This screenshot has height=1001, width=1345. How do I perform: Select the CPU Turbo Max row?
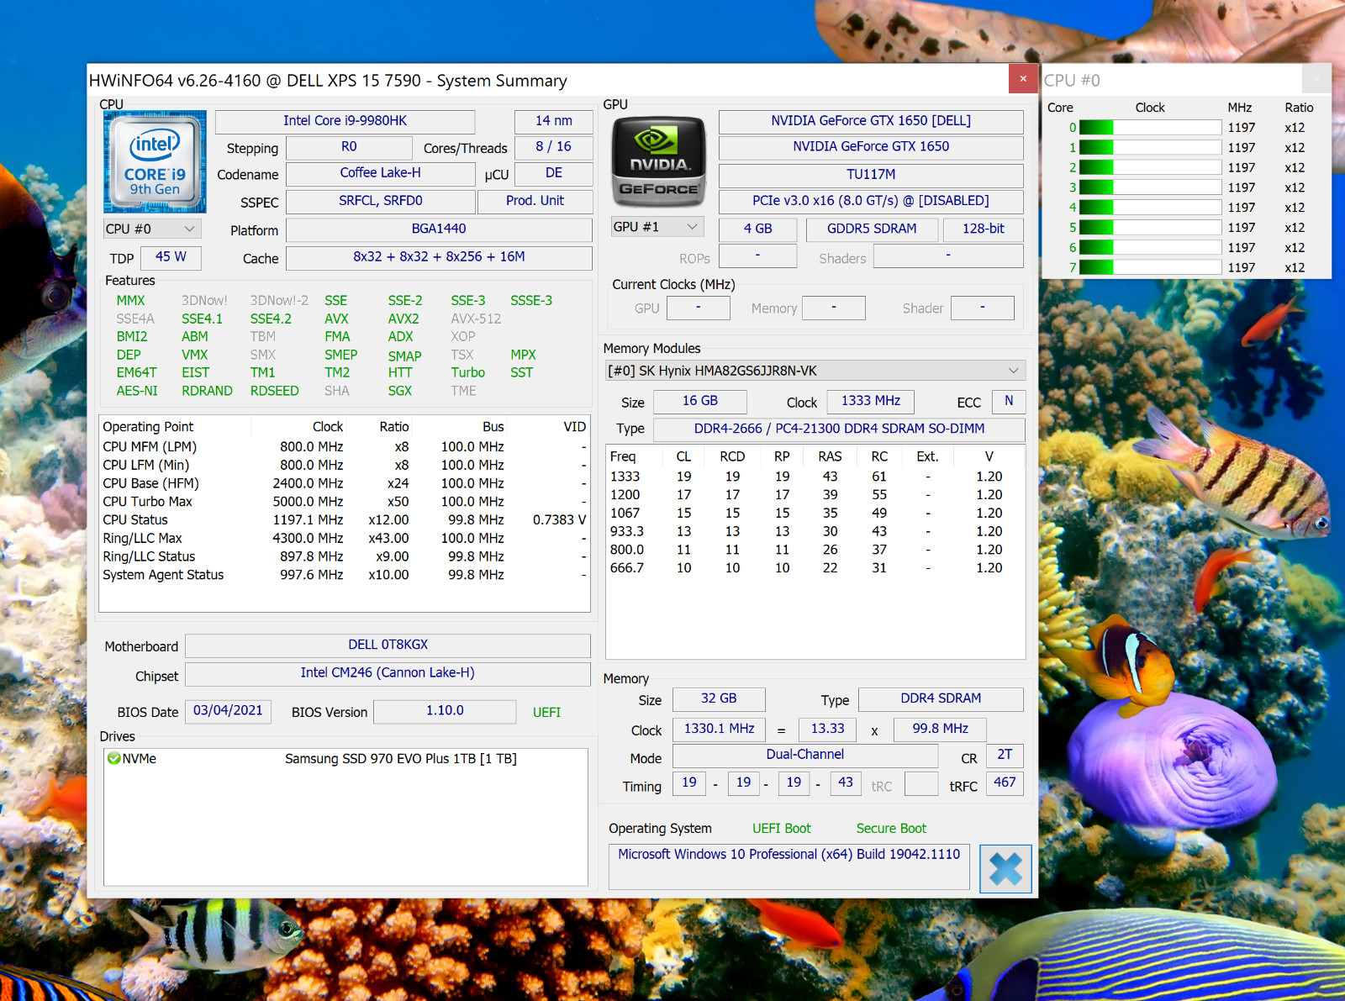pyautogui.click(x=345, y=502)
